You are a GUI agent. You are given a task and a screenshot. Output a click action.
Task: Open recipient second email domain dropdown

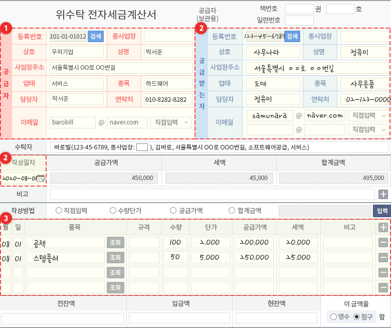pos(368,129)
